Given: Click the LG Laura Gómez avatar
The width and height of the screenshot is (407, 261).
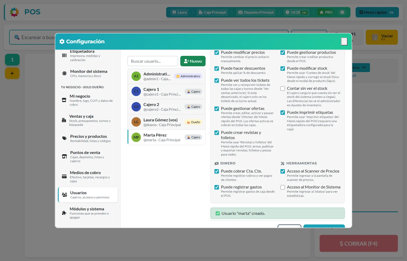Looking at the screenshot, I should 136,122.
